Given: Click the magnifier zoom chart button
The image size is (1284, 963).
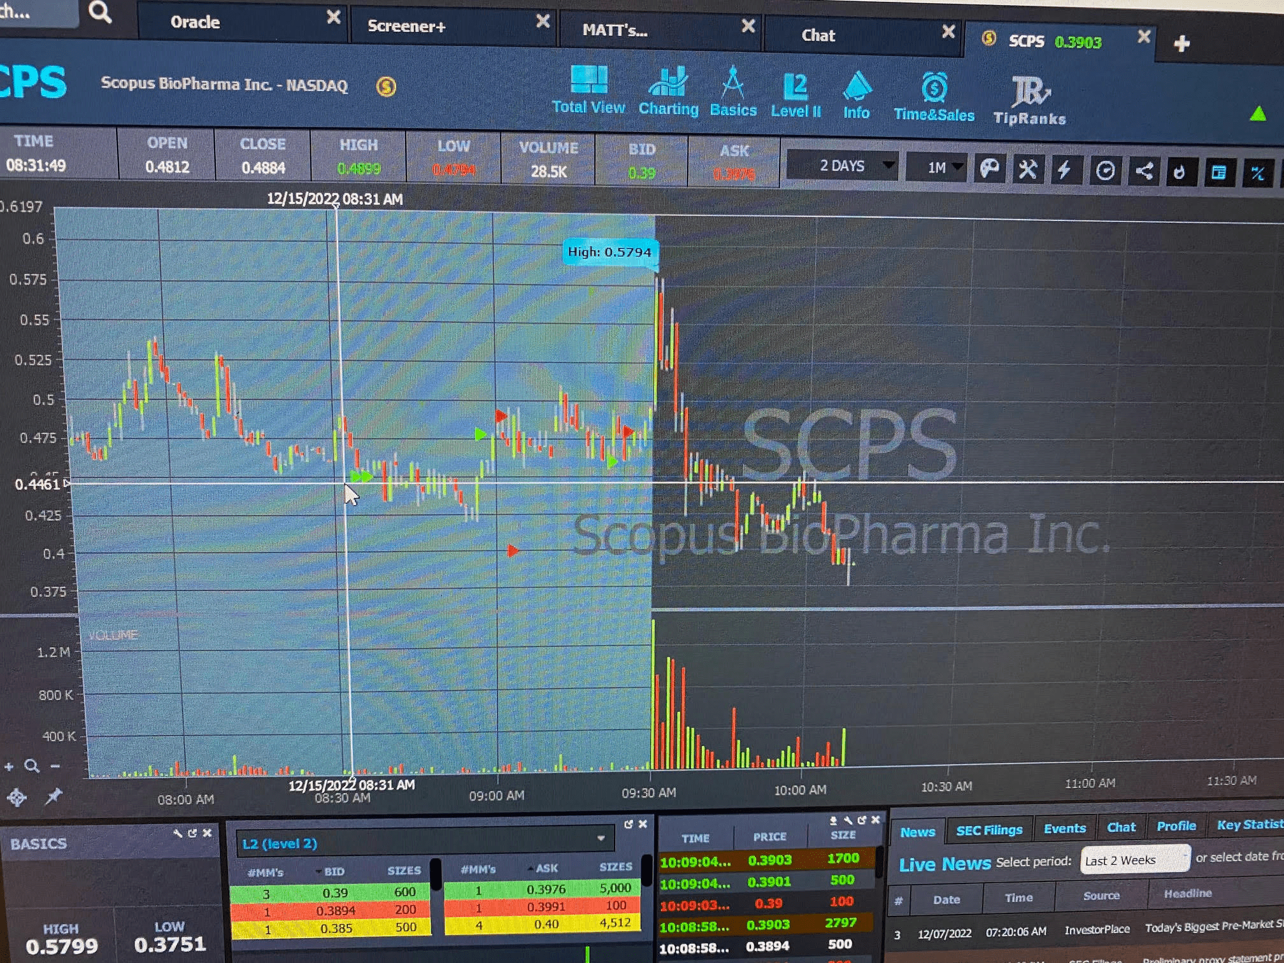Looking at the screenshot, I should (x=32, y=766).
